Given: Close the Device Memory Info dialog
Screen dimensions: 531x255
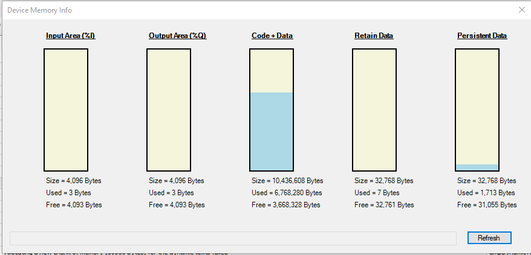Looking at the screenshot, I should [522, 10].
